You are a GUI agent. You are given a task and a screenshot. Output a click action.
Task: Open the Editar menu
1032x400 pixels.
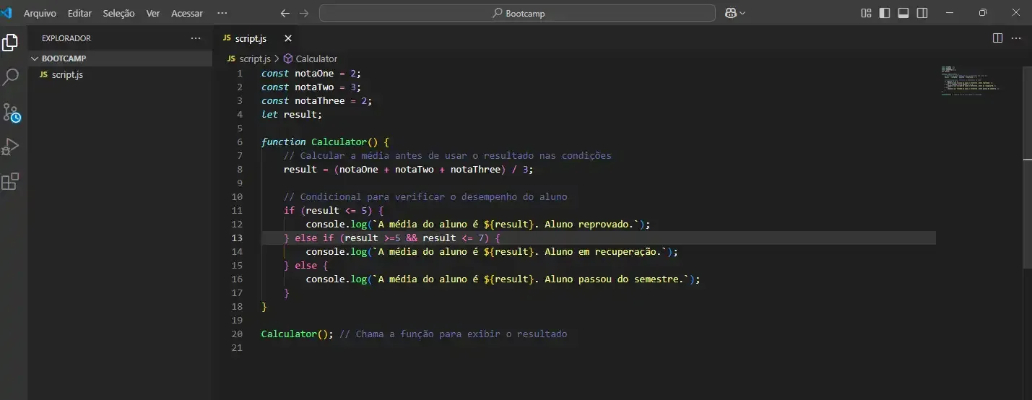click(79, 13)
